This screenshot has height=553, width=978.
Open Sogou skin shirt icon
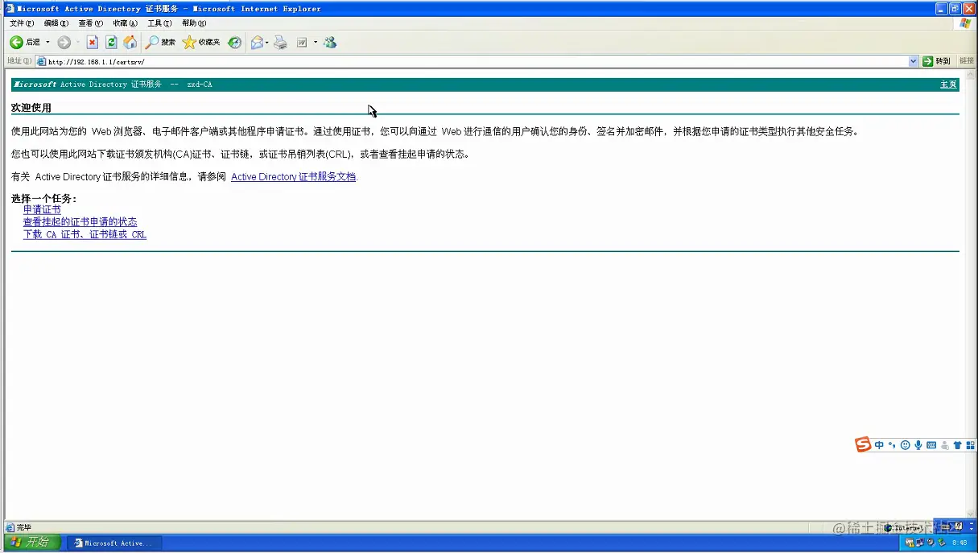(x=957, y=444)
